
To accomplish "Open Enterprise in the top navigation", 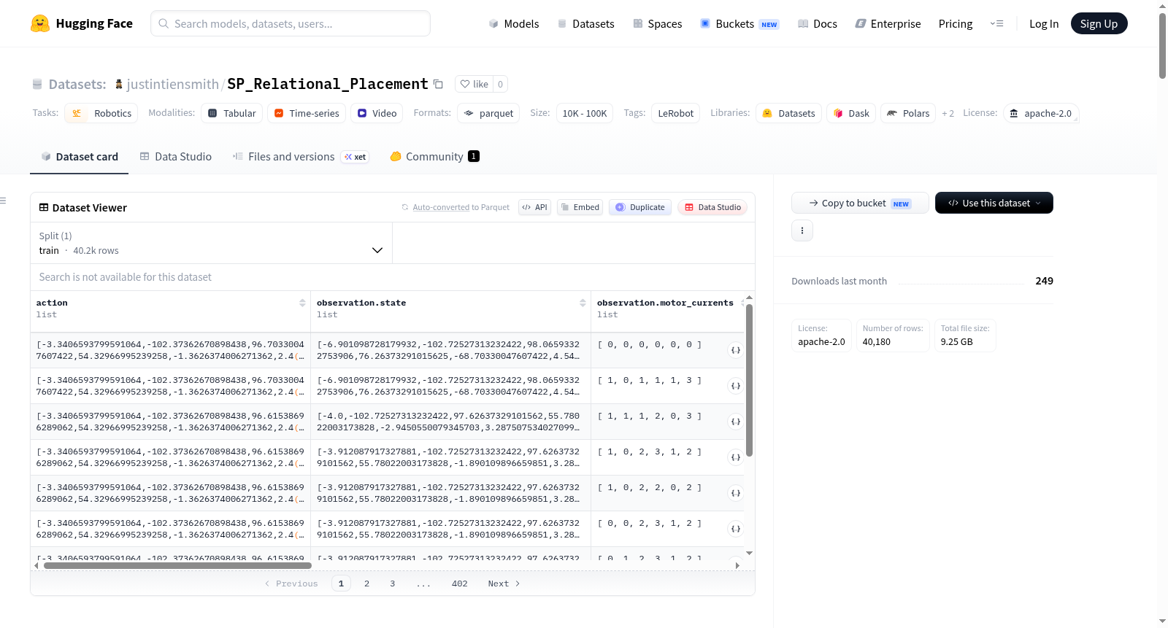I will coord(888,23).
